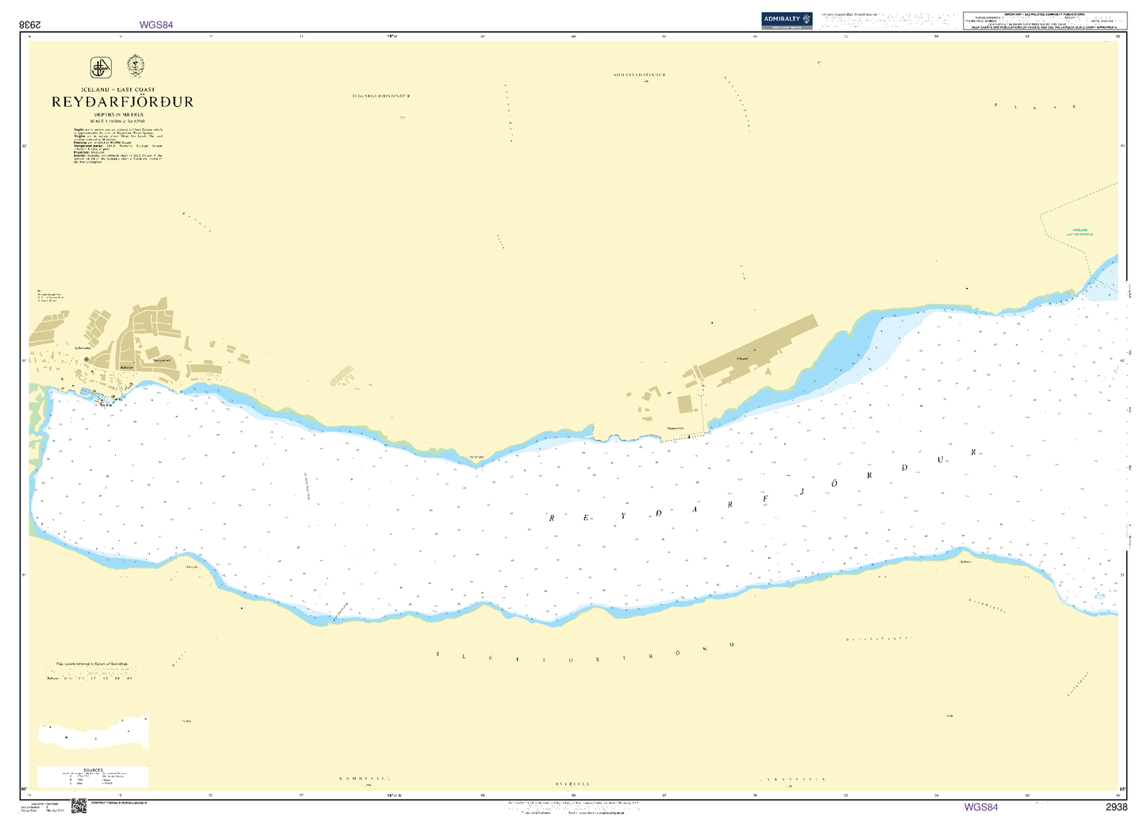Click the purple WGS84 label at bottom right
This screenshot has height=820, width=1147.
coord(980,807)
